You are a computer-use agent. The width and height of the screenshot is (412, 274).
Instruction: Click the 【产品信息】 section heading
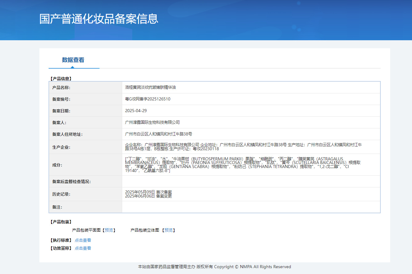pos(61,79)
